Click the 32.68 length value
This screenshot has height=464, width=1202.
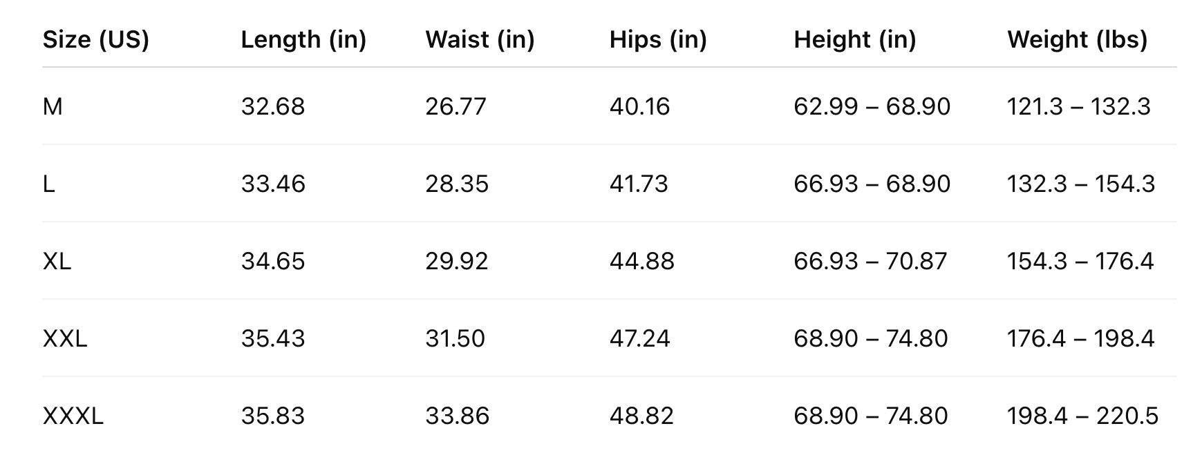tap(272, 106)
